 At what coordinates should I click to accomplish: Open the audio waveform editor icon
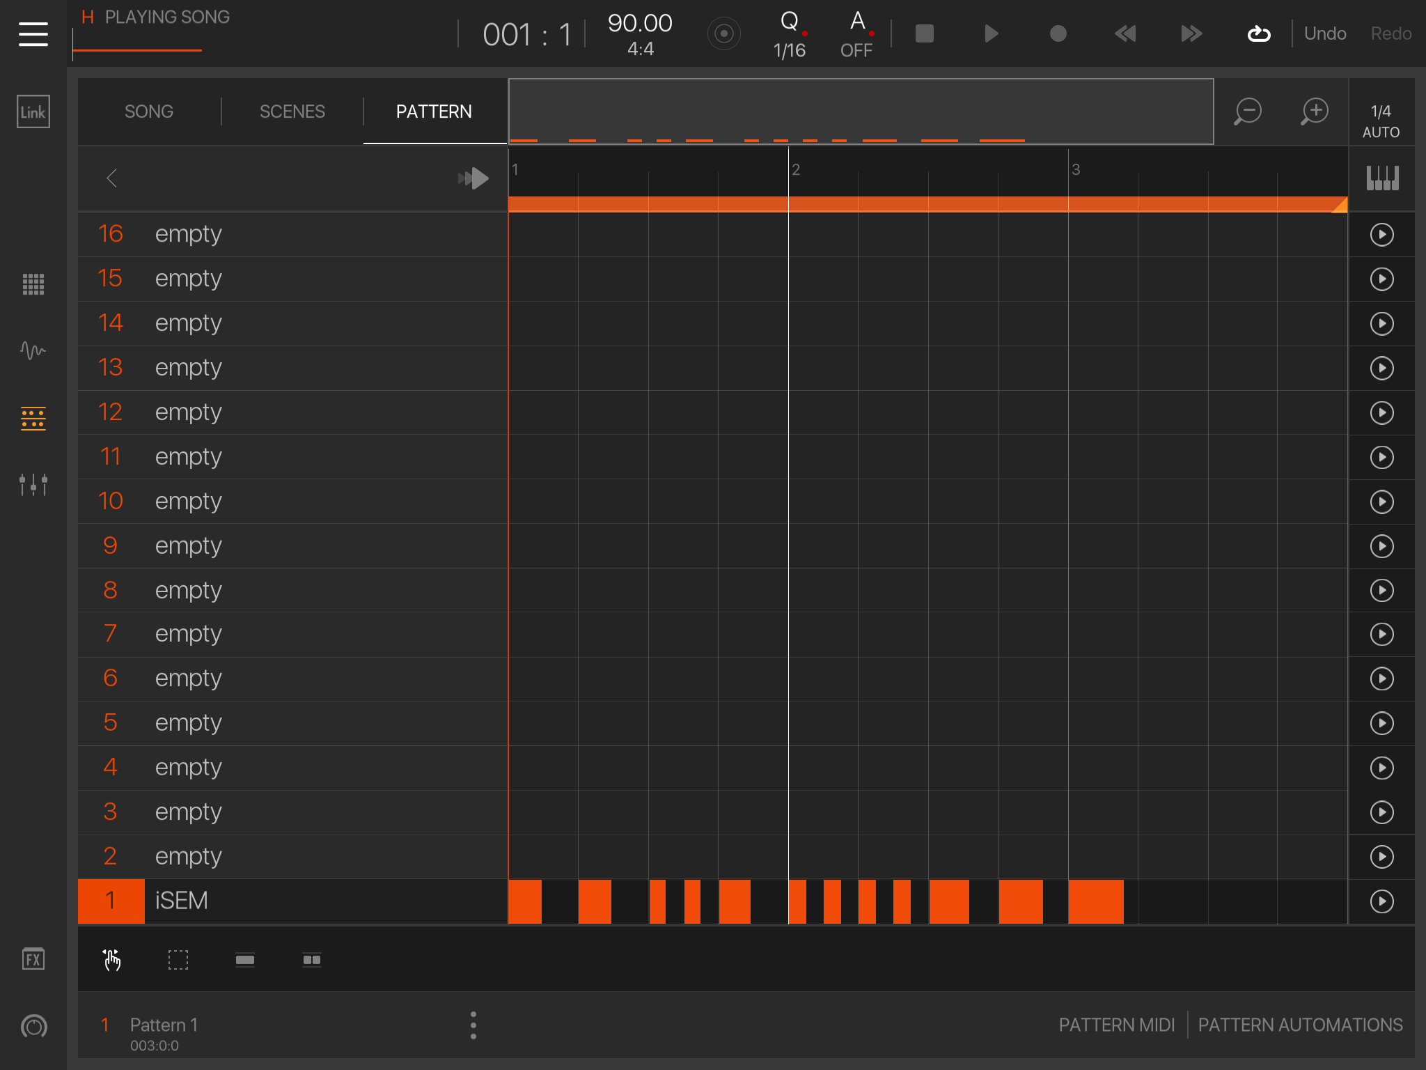point(33,350)
